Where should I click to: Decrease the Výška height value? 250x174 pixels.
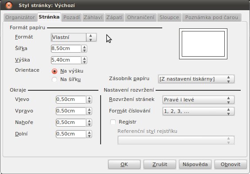[x=84, y=62]
